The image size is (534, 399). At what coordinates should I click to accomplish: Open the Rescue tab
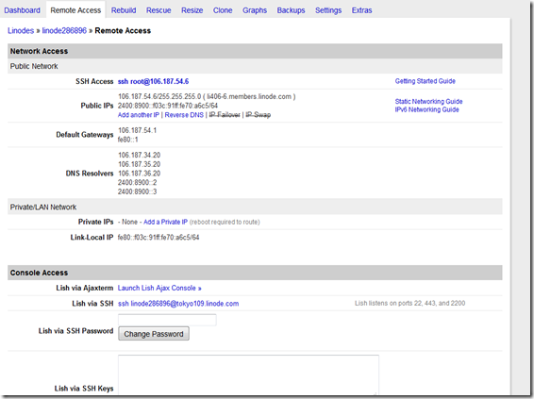click(x=159, y=10)
